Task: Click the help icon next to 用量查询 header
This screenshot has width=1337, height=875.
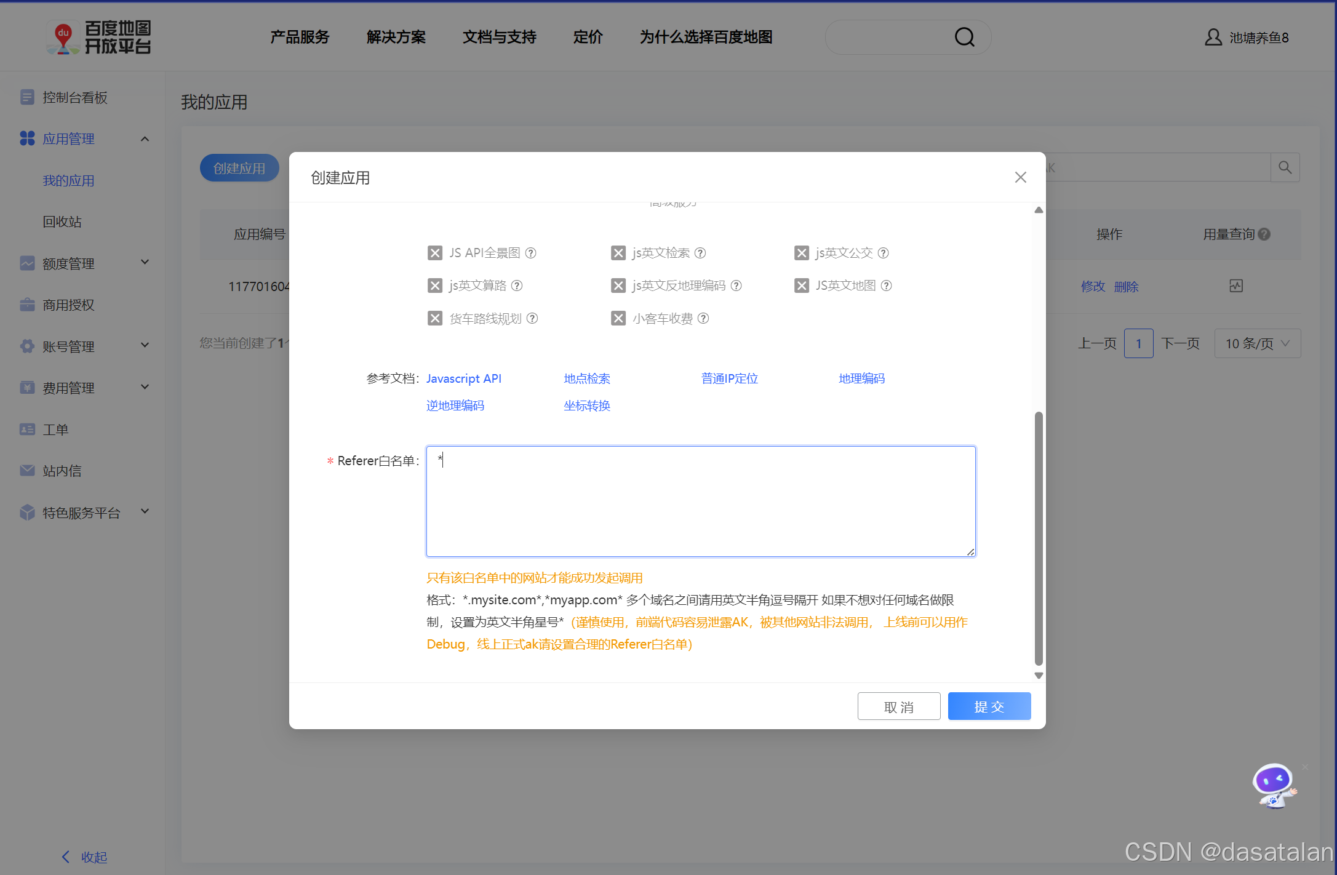Action: pyautogui.click(x=1264, y=234)
